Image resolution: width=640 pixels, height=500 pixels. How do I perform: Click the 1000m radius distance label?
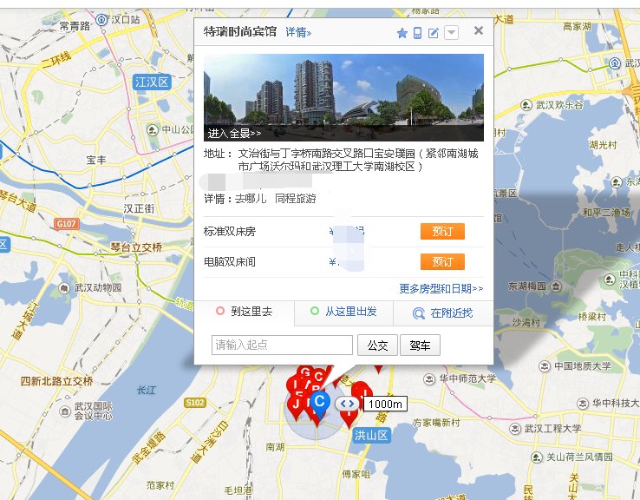385,404
